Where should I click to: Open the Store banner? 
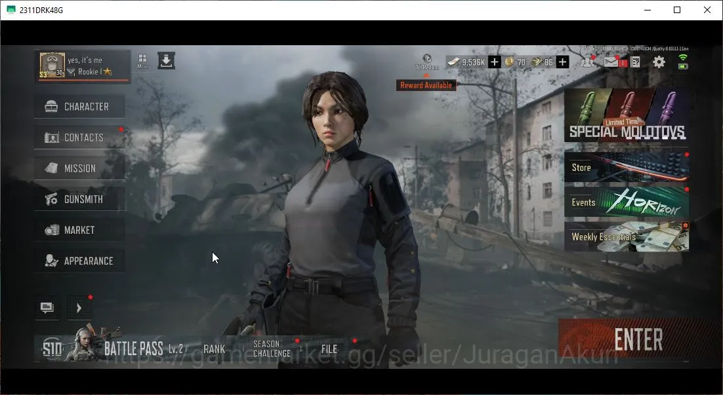pos(627,166)
